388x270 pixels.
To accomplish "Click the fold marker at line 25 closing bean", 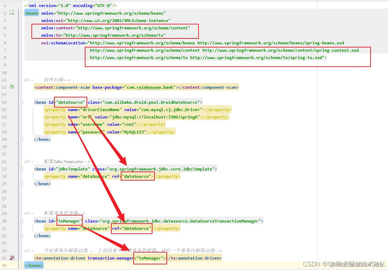I will [22, 183].
